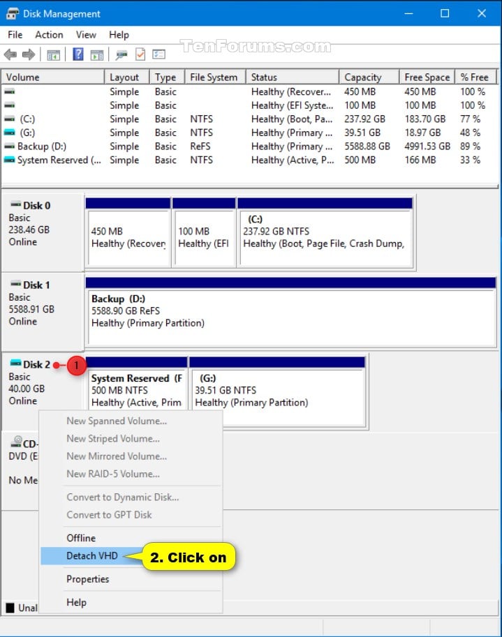Image resolution: width=502 pixels, height=637 pixels.
Task: Click the Disk 1 drive icon
Action: pos(15,283)
